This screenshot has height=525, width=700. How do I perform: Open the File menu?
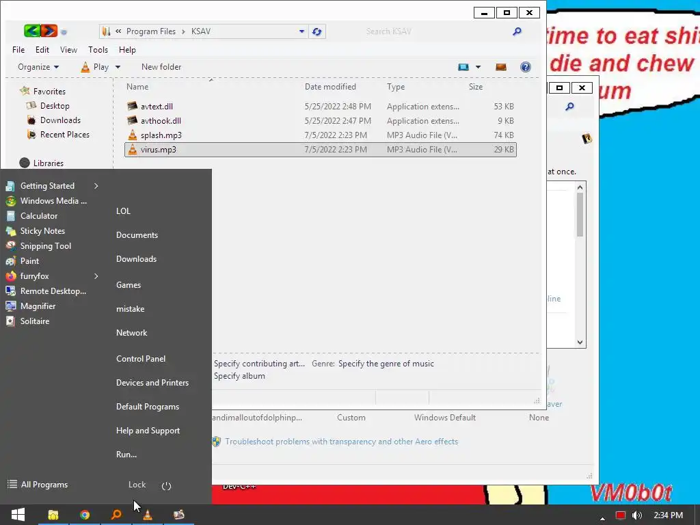[18, 49]
